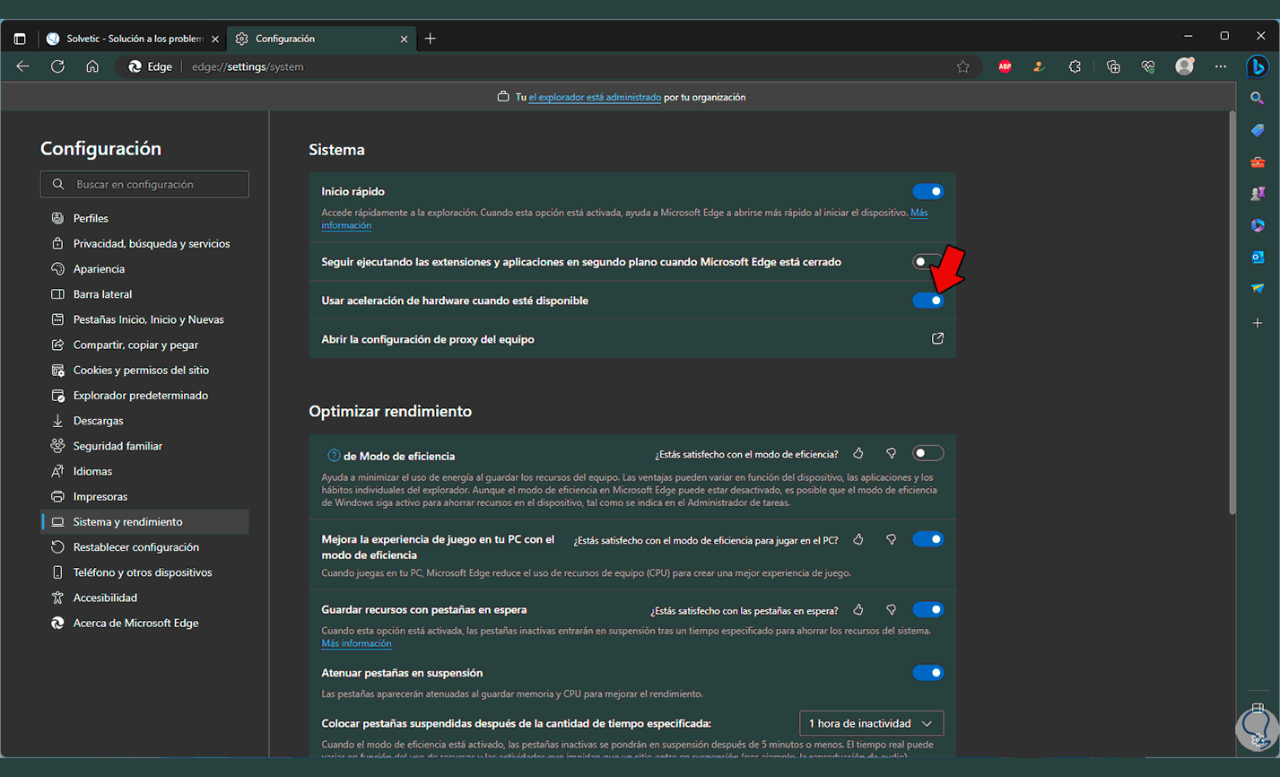
Task: Open the sidebar Outlook icon
Action: [1258, 258]
